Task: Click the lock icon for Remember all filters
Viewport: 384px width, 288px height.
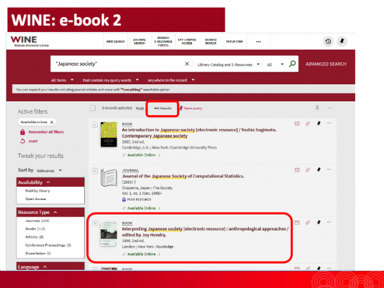Action: tap(23, 132)
